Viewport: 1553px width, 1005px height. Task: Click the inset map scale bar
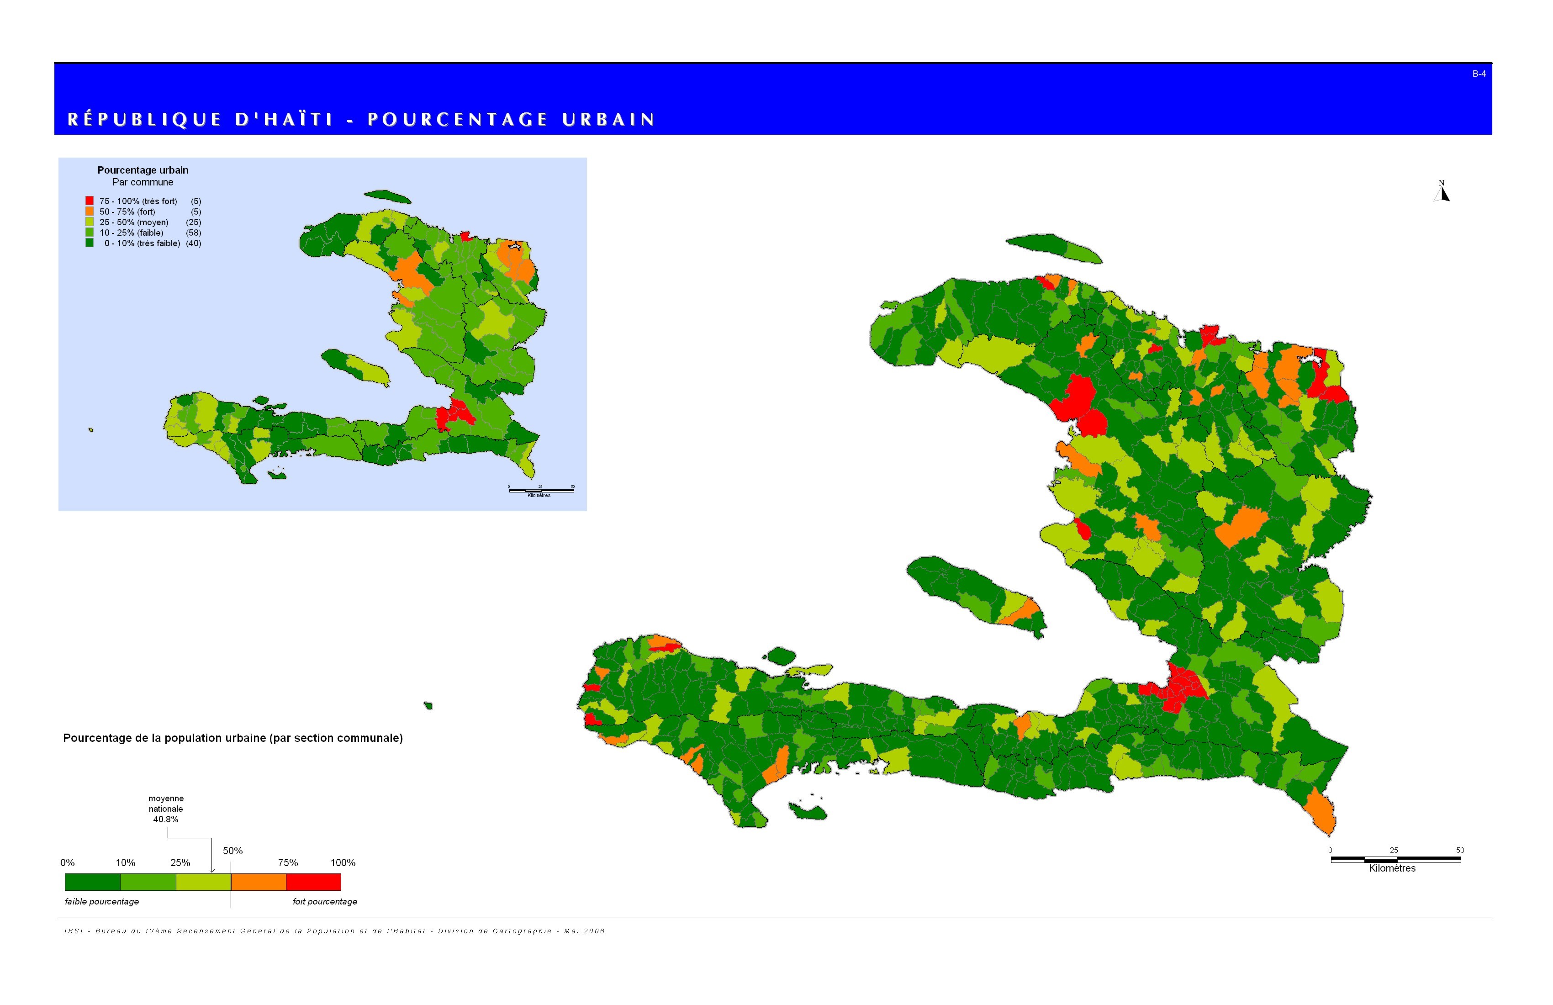point(541,490)
